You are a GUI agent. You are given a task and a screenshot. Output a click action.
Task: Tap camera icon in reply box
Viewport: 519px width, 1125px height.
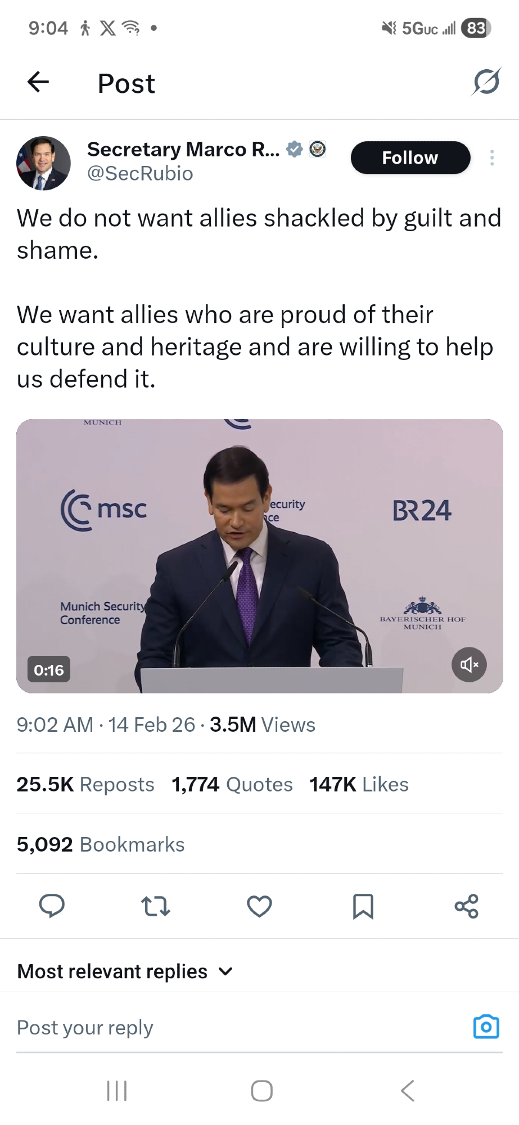click(x=486, y=1027)
